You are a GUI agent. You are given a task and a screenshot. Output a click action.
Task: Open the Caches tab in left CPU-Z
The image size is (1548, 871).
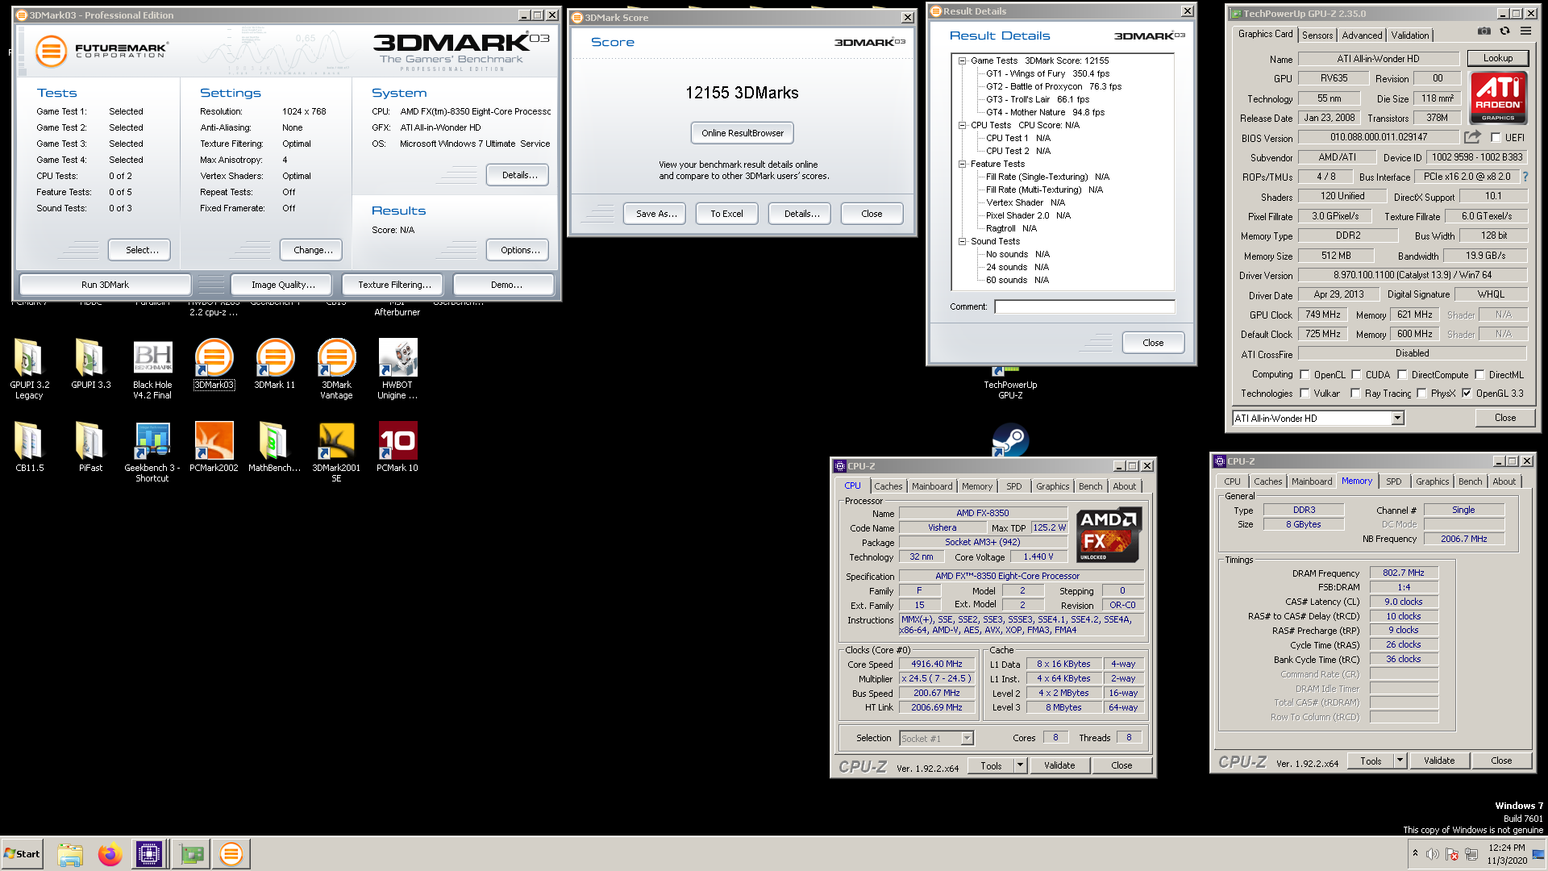[888, 486]
